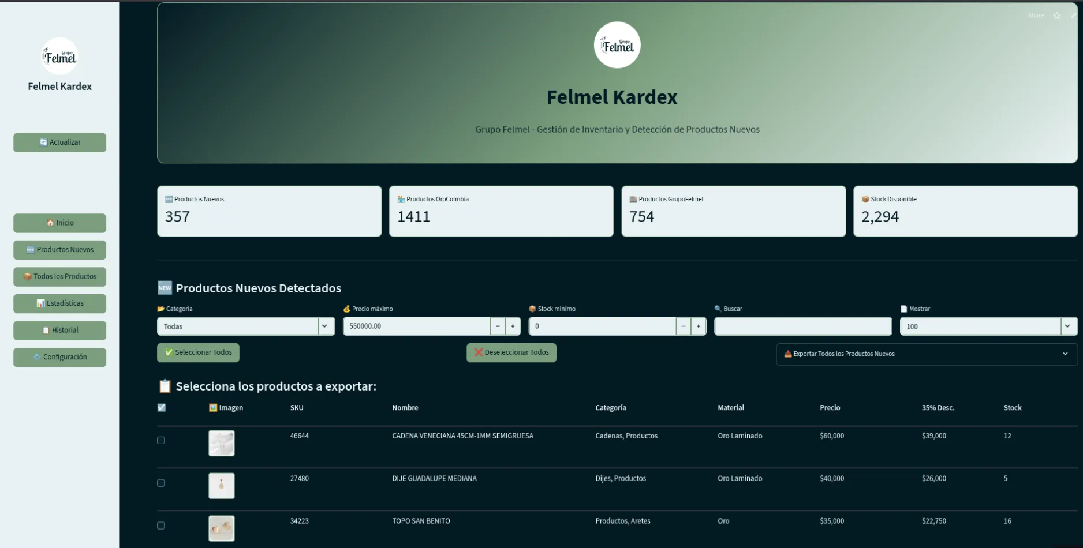1083x548 pixels.
Task: Click category cell Productos, Aretes
Action: 623,521
